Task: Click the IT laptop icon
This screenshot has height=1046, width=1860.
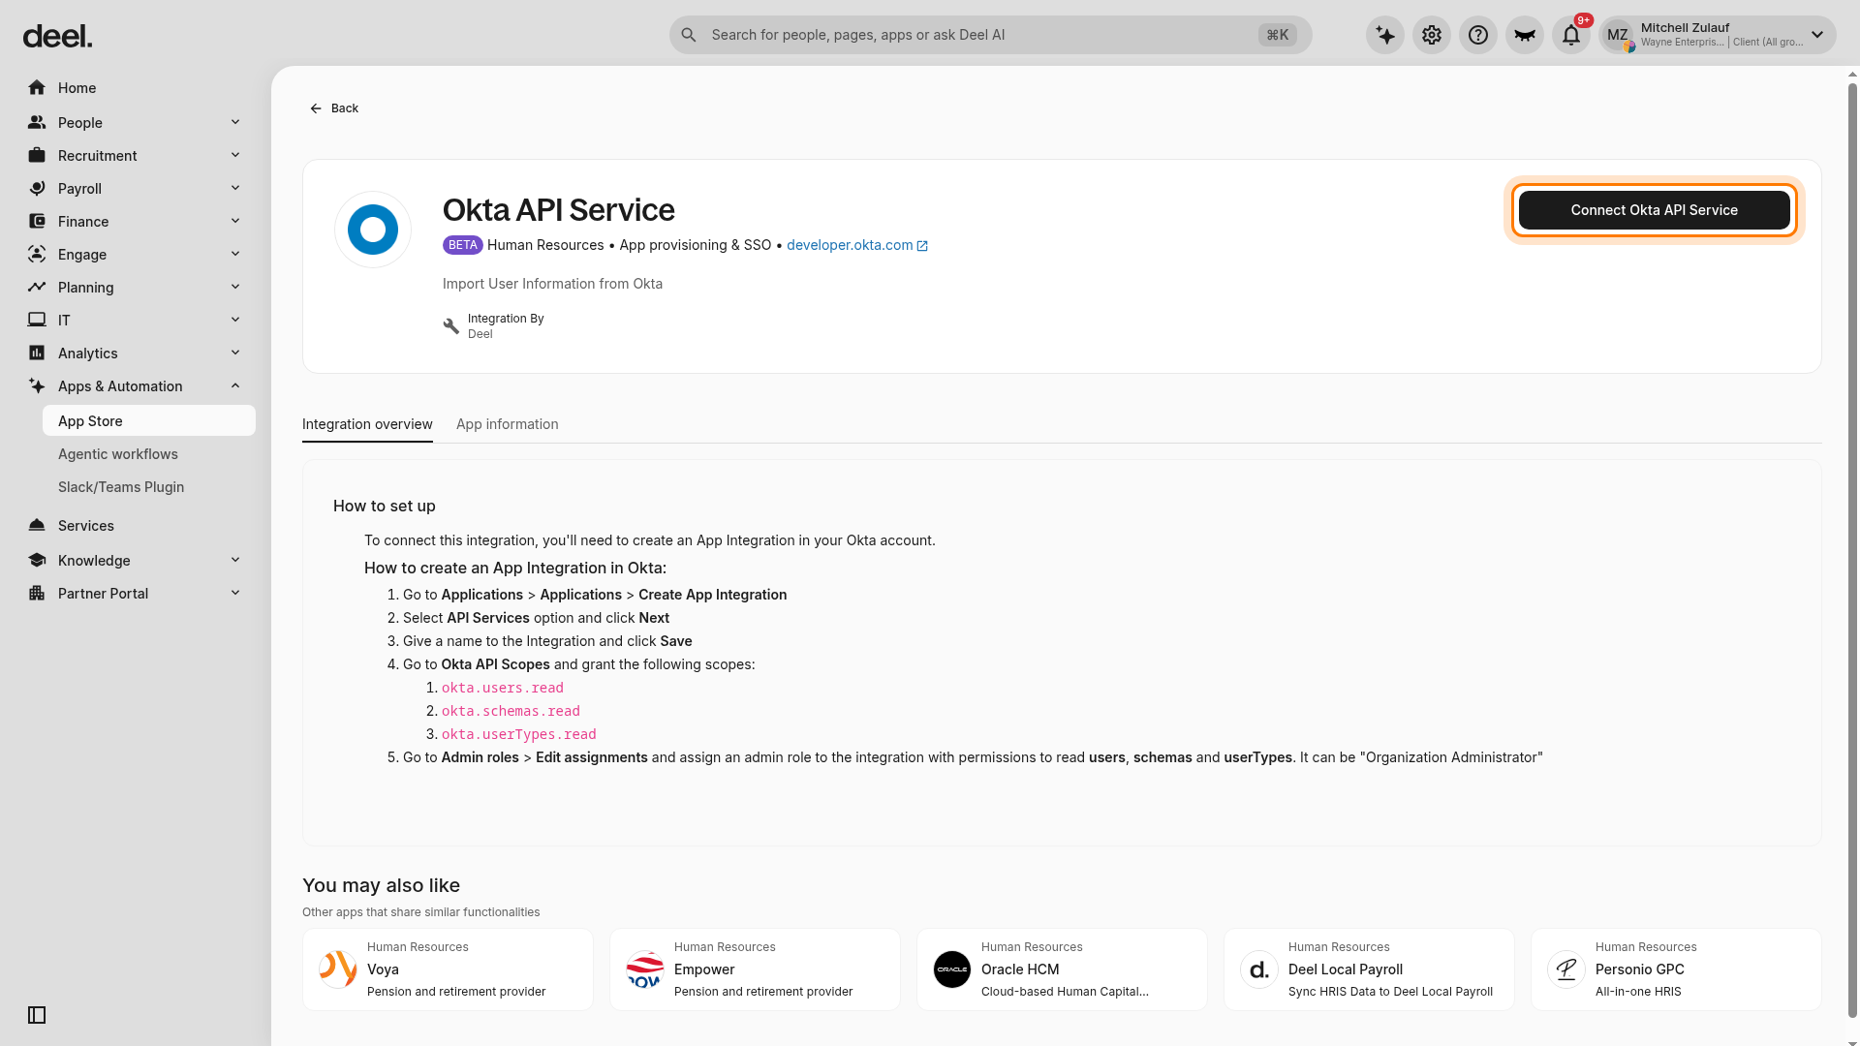Action: tap(37, 321)
